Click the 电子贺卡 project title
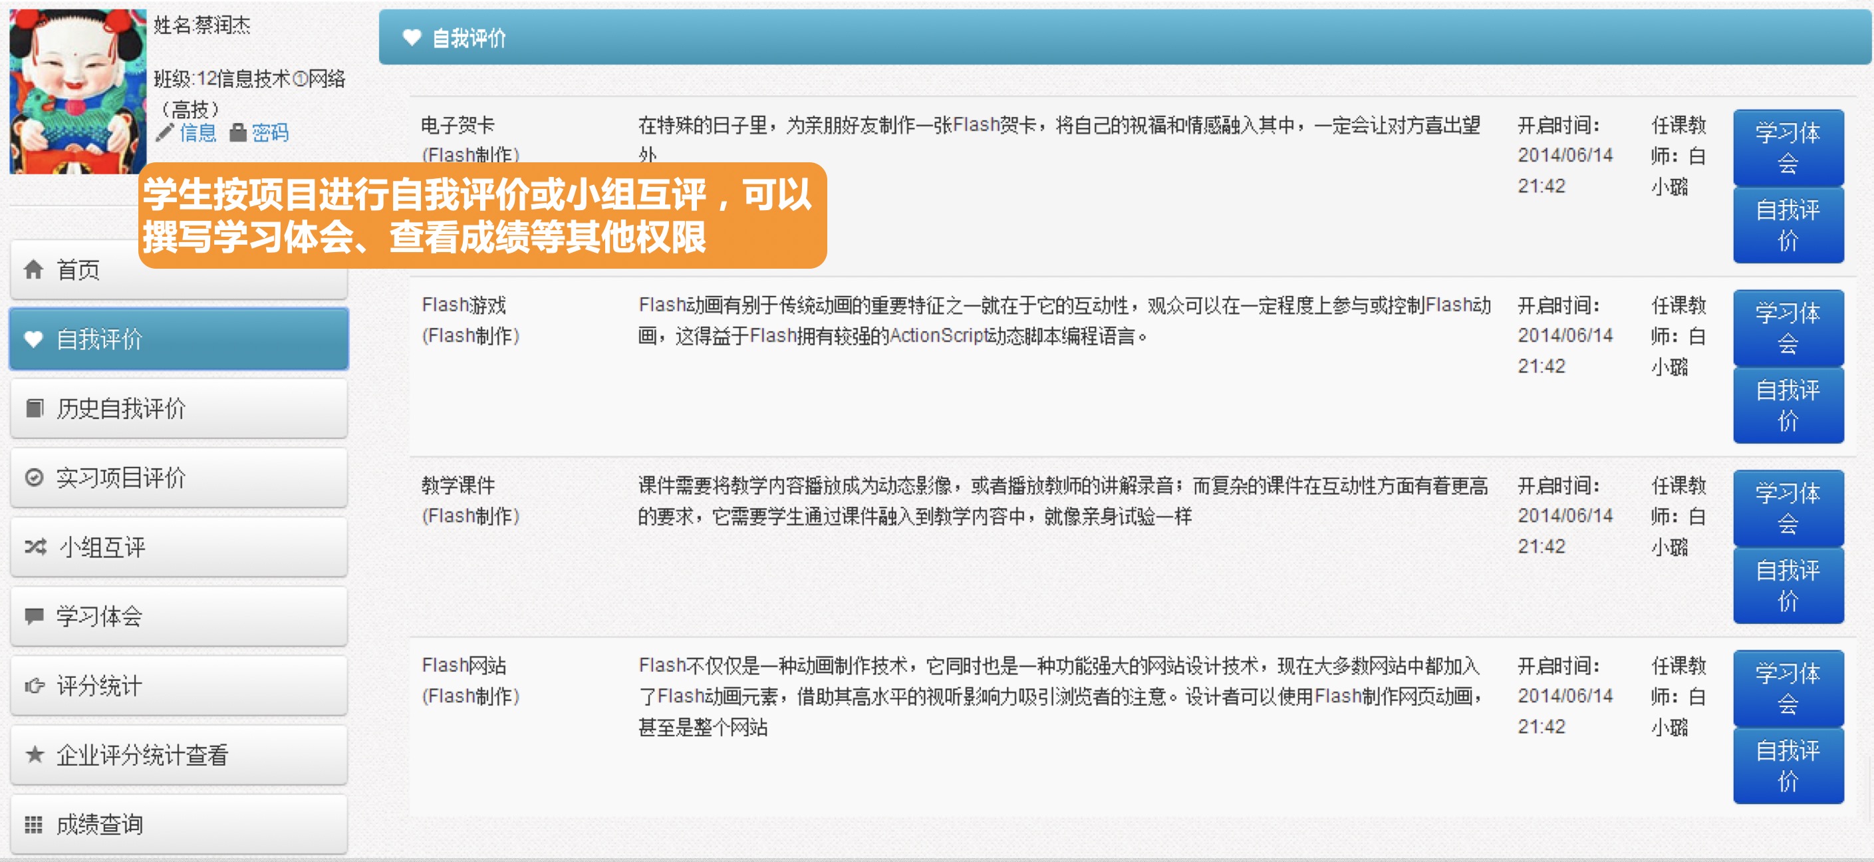This screenshot has height=862, width=1874. pos(458,126)
